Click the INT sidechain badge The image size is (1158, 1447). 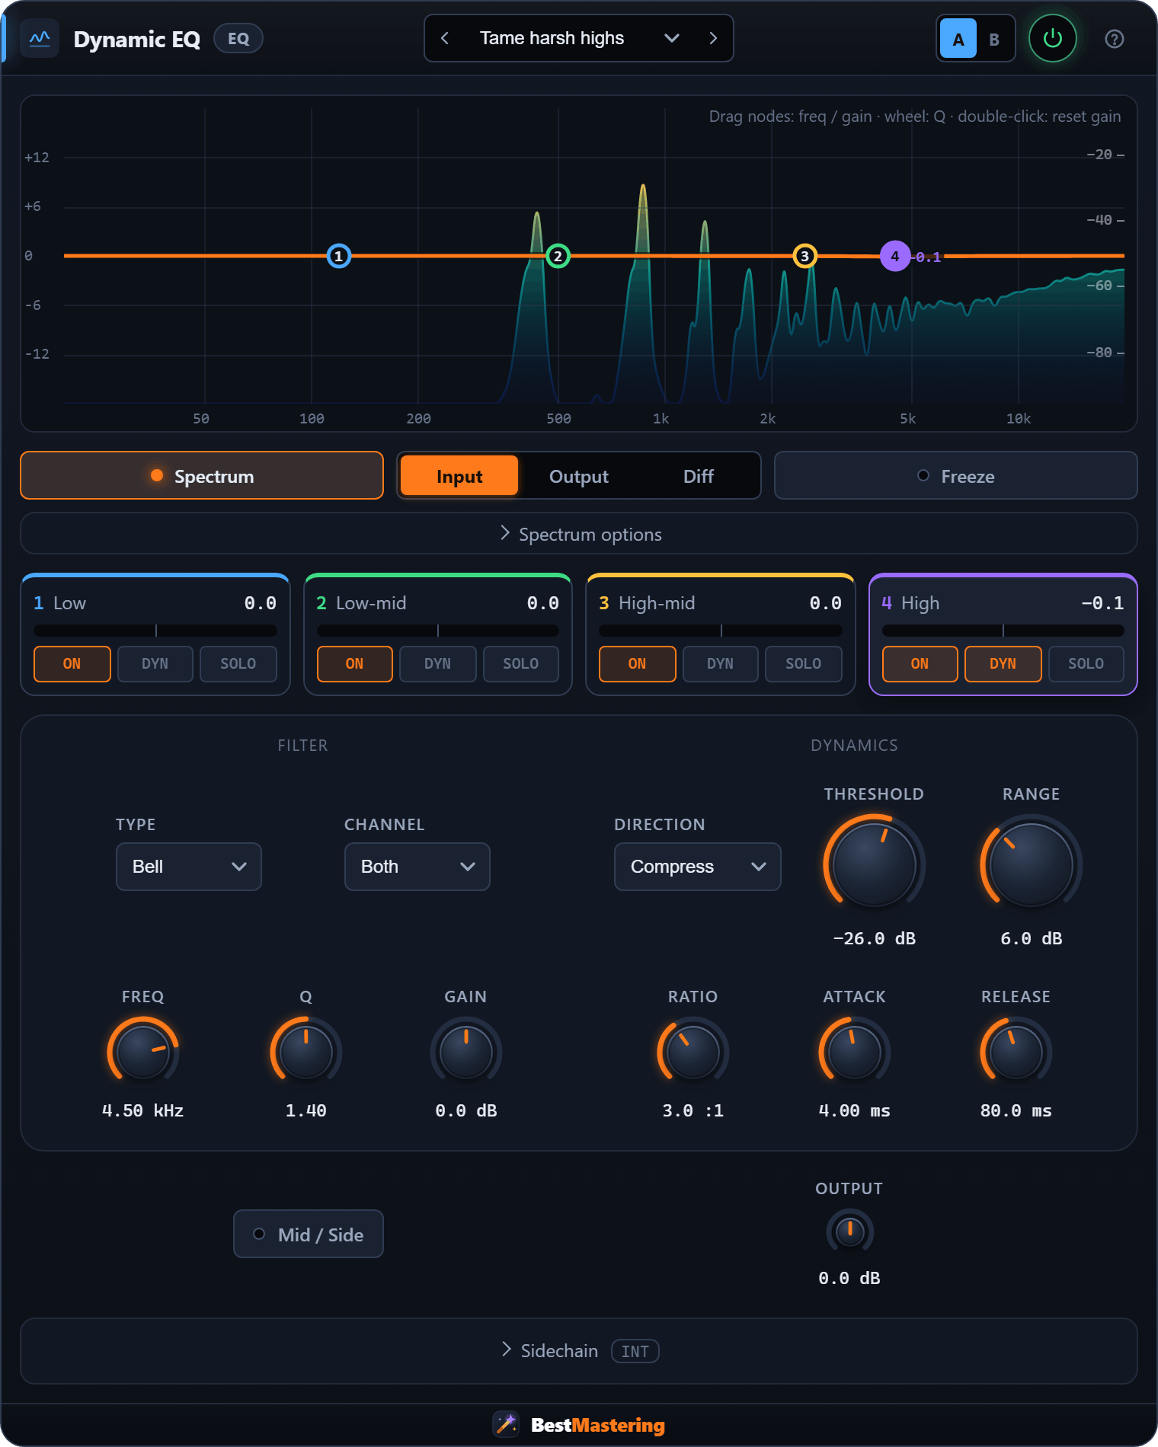click(x=635, y=1351)
